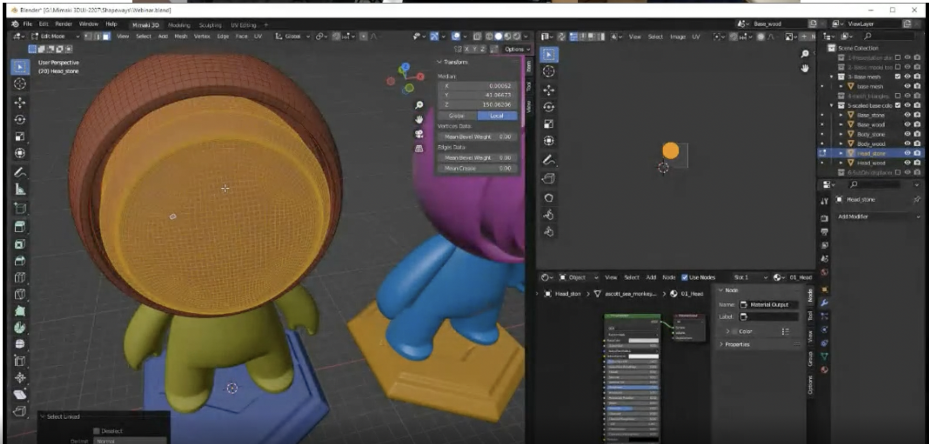Enable vertex select mode
This screenshot has height=444, width=929.
pos(88,36)
